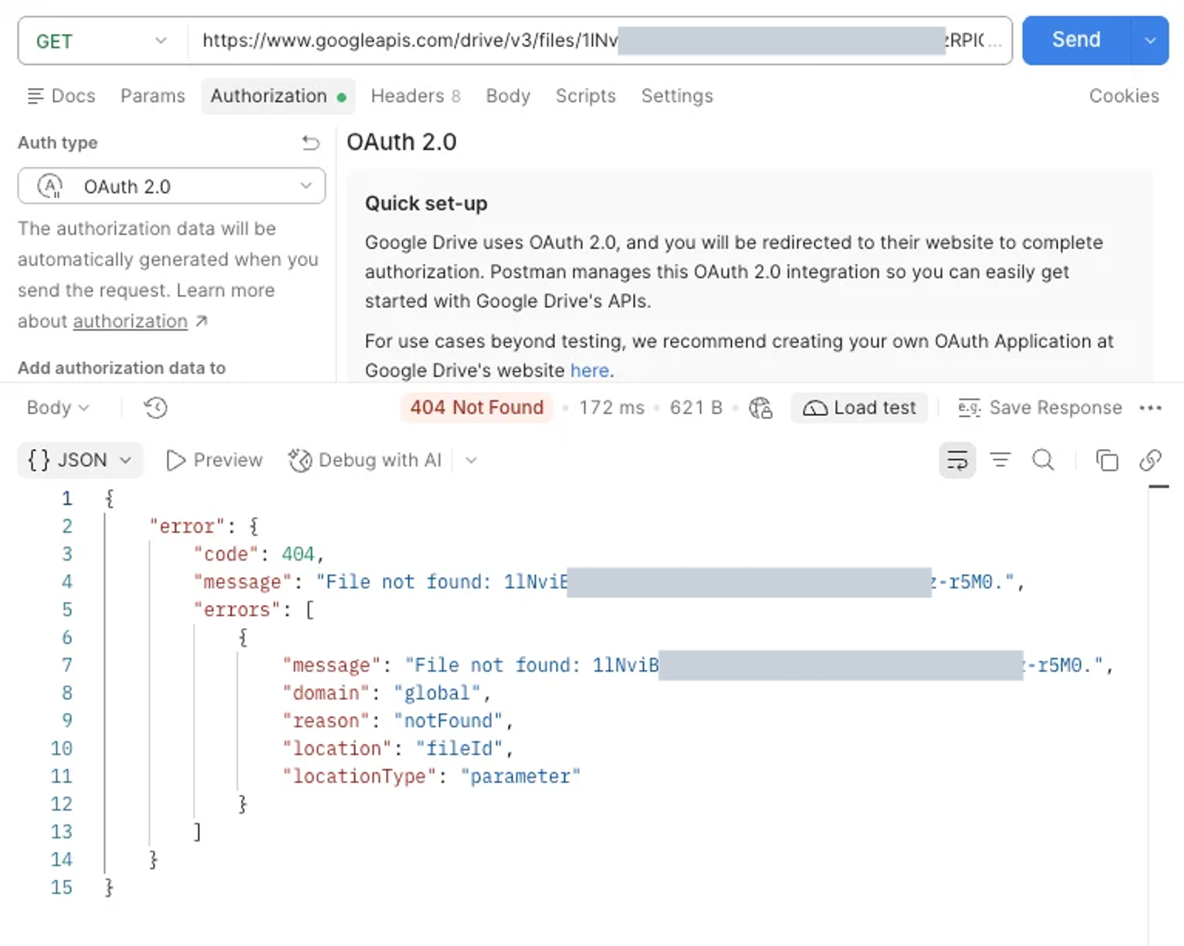1184x946 pixels.
Task: Open the response more options ellipsis
Action: 1150,408
